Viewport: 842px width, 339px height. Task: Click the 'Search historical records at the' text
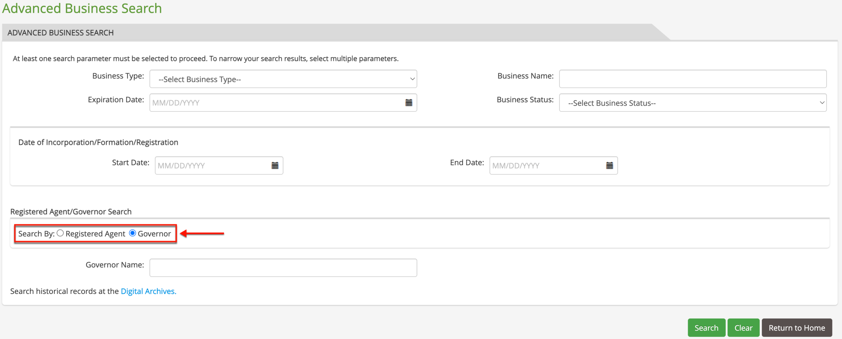[x=64, y=291]
